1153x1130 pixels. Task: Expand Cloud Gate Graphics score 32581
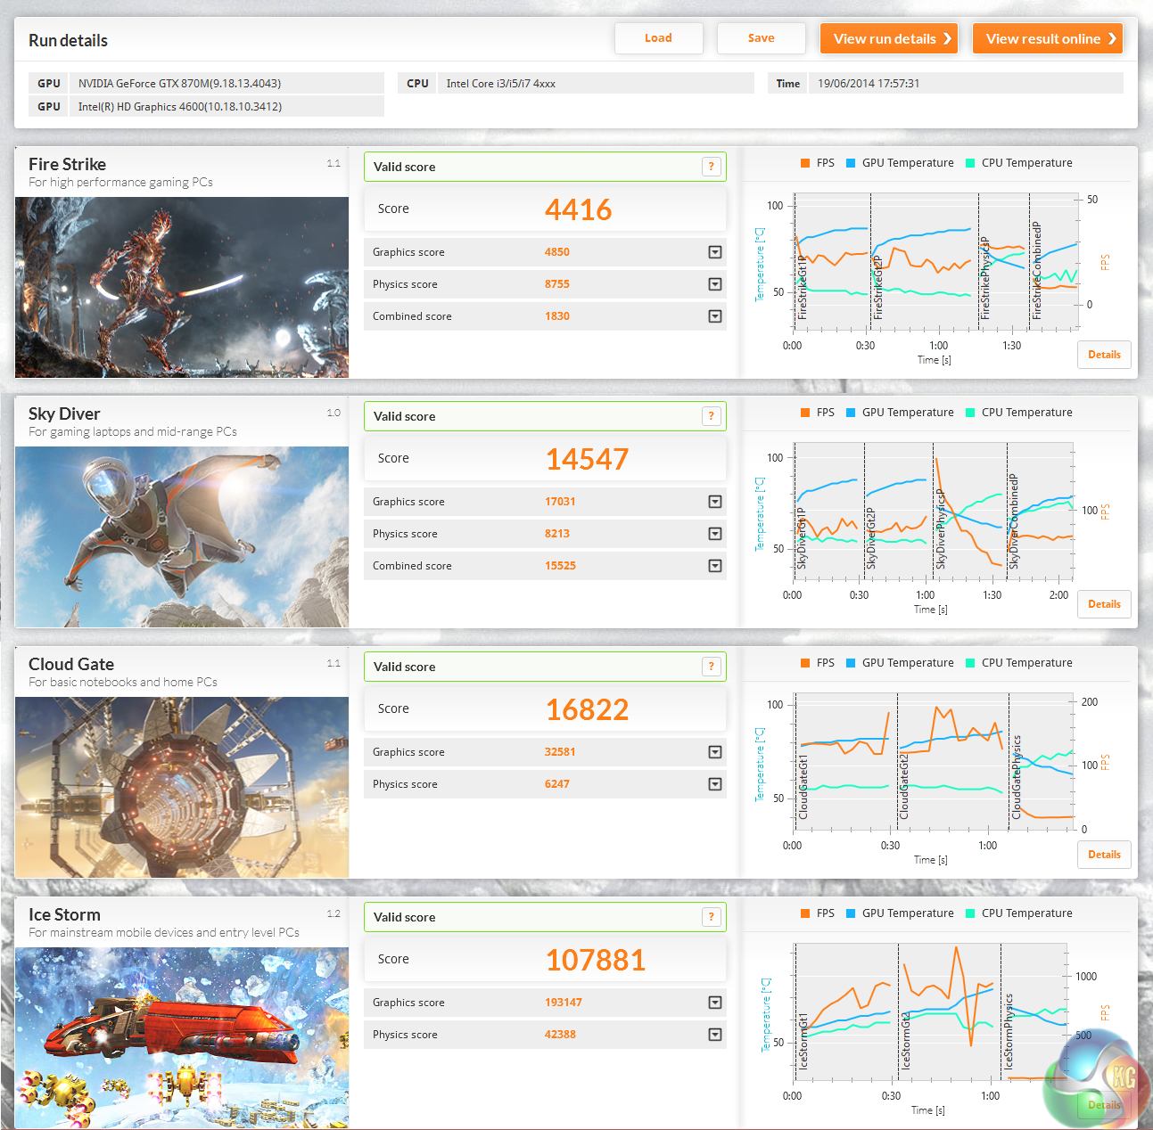715,752
